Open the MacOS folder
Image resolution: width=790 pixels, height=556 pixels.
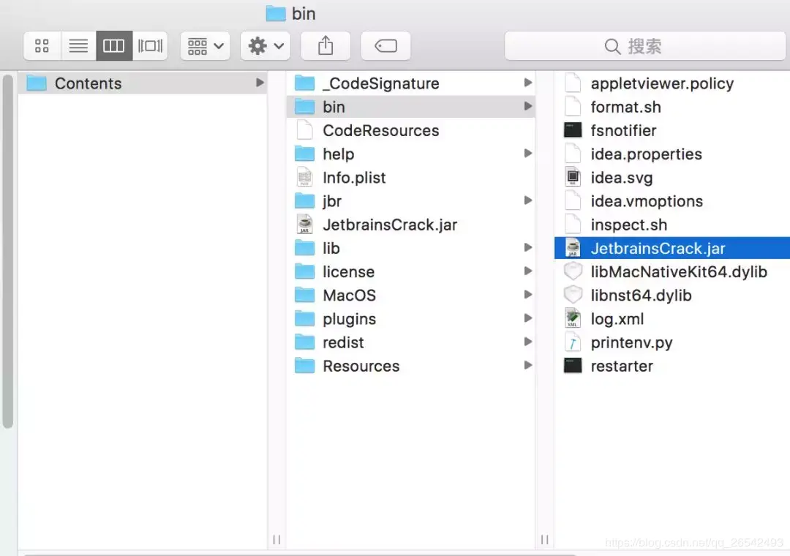click(410, 296)
